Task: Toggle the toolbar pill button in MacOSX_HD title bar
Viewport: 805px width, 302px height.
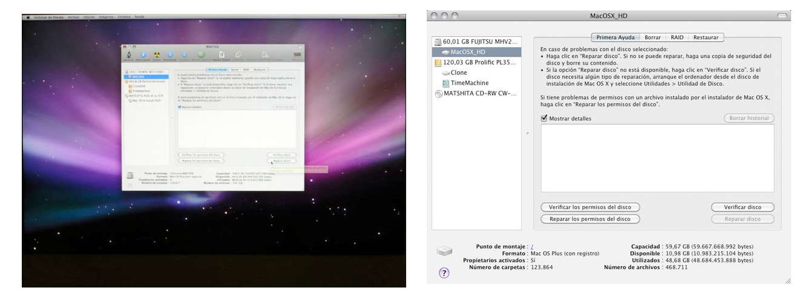Action: tap(783, 15)
